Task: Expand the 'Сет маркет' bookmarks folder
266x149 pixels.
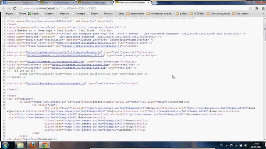Action: 241,14
